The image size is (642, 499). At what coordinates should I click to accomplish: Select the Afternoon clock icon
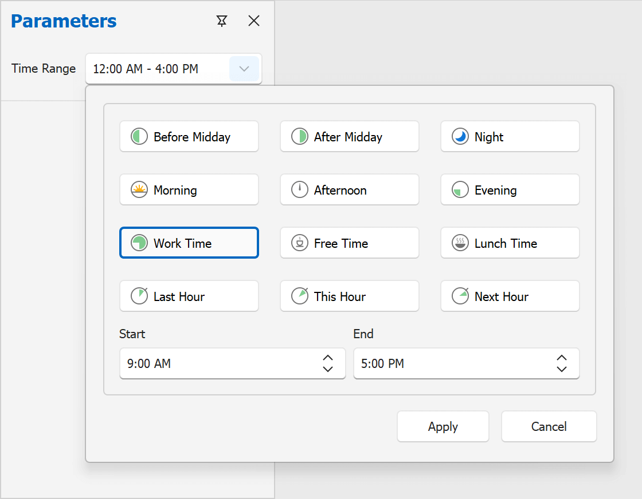pyautogui.click(x=299, y=189)
